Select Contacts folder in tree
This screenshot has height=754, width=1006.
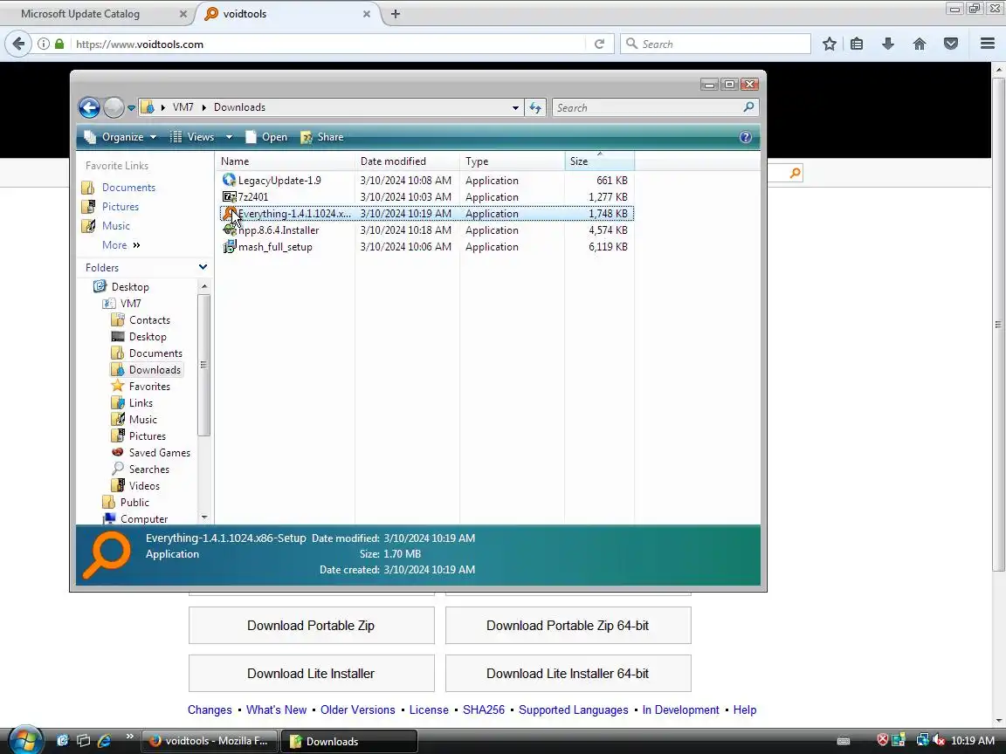149,320
